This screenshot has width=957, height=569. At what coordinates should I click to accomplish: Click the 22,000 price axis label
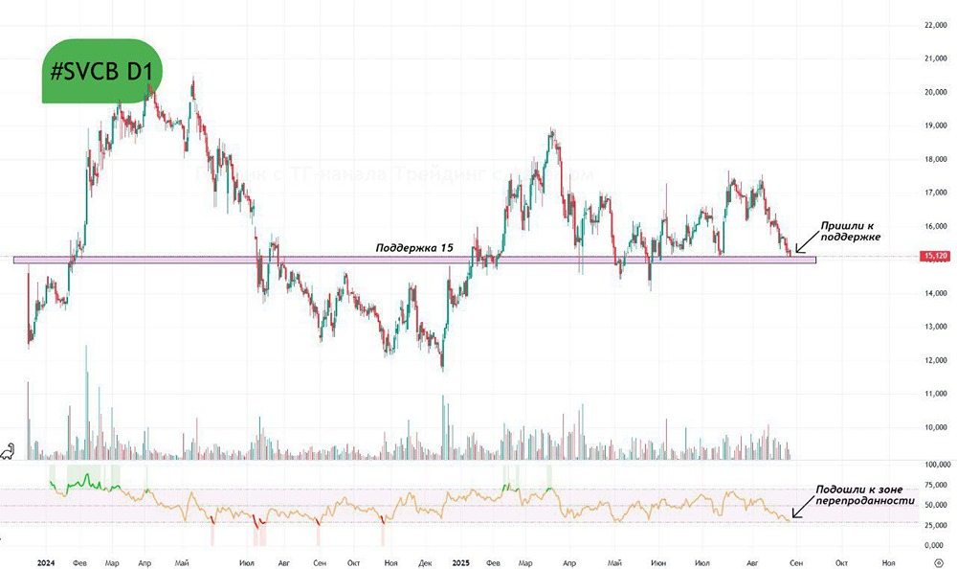coord(936,25)
